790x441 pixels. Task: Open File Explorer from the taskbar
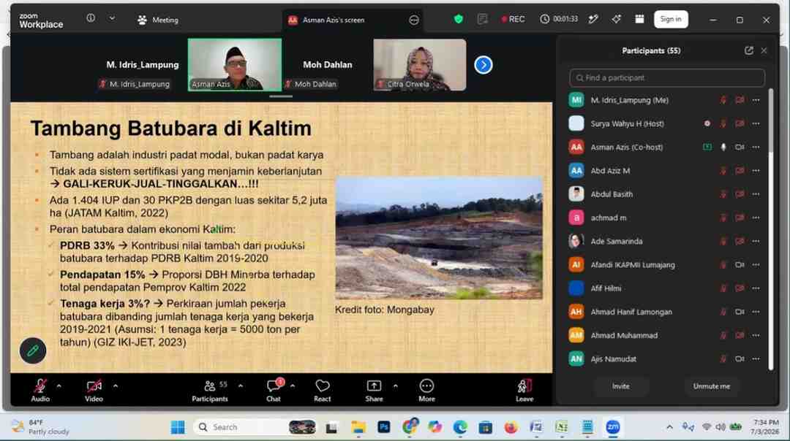358,427
